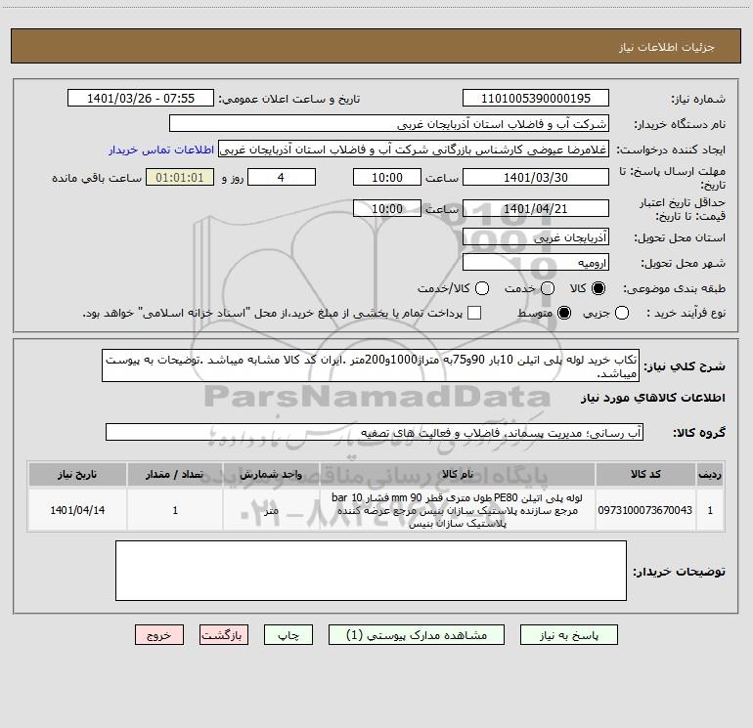
Task: Click item code 0973100073670043 cell
Action: 645,510
